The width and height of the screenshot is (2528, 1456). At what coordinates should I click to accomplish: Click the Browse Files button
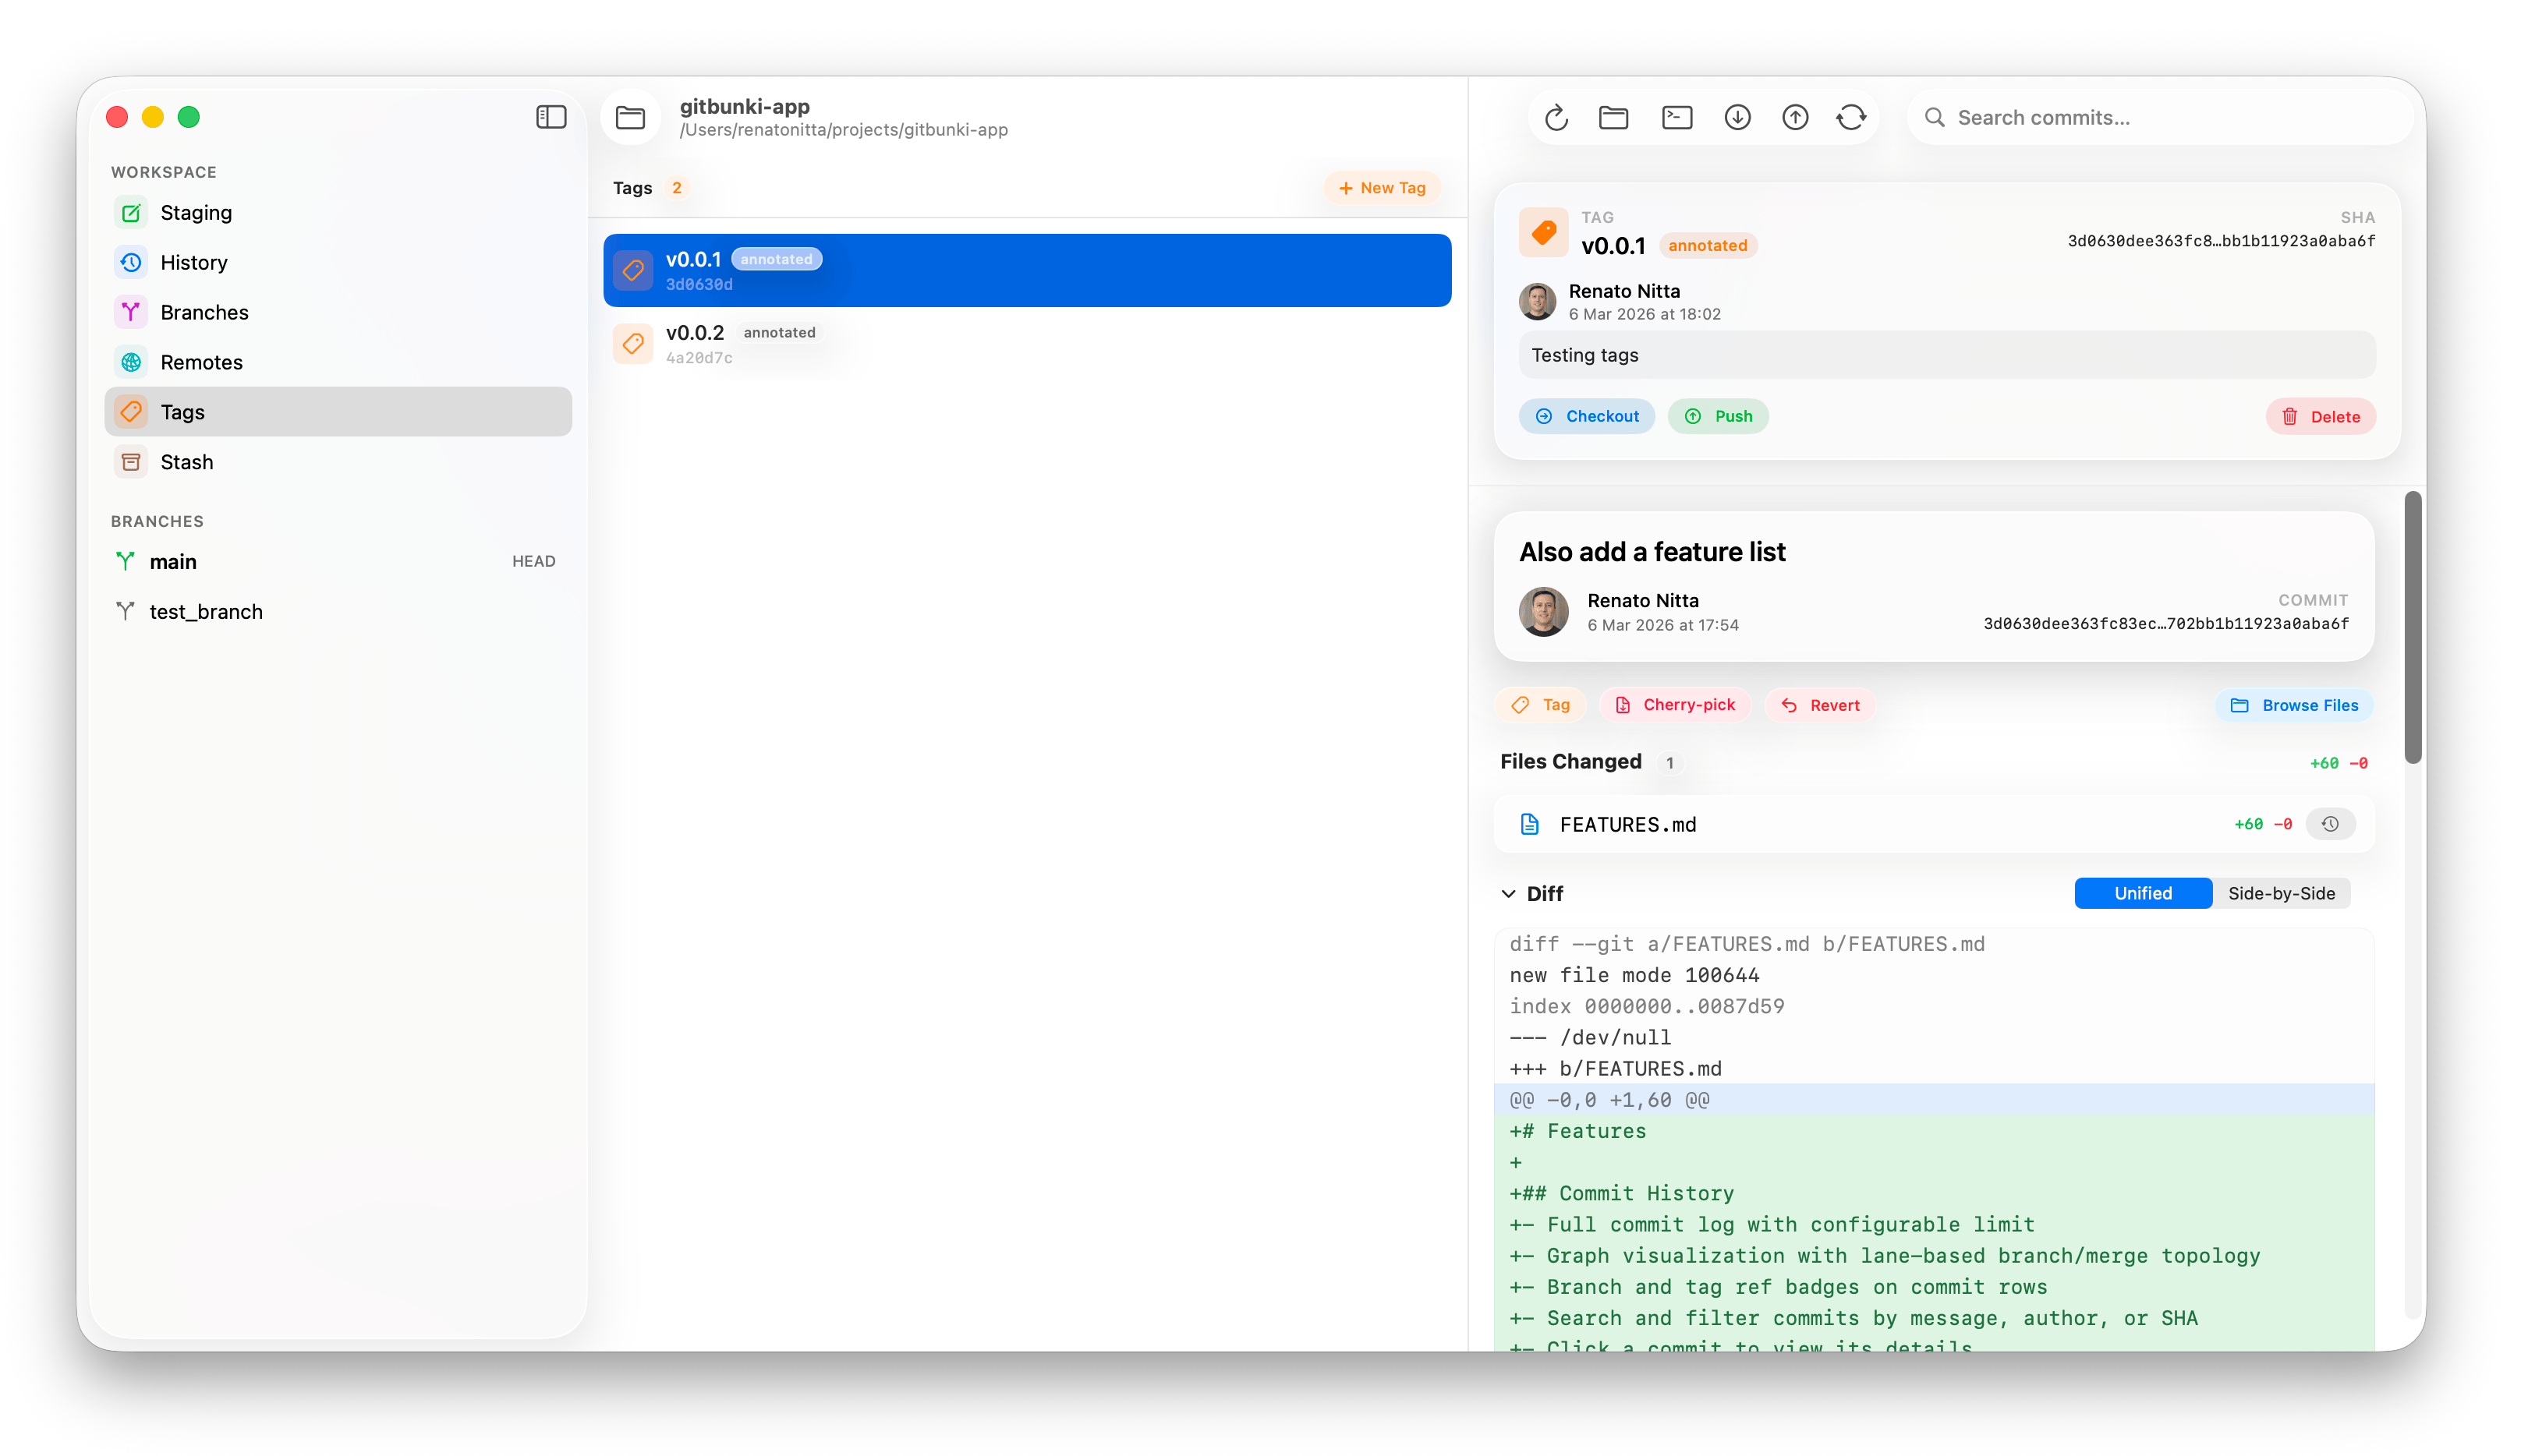pyautogui.click(x=2294, y=706)
